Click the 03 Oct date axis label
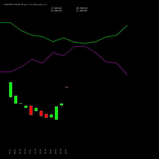159x159 pixels. 15,151
